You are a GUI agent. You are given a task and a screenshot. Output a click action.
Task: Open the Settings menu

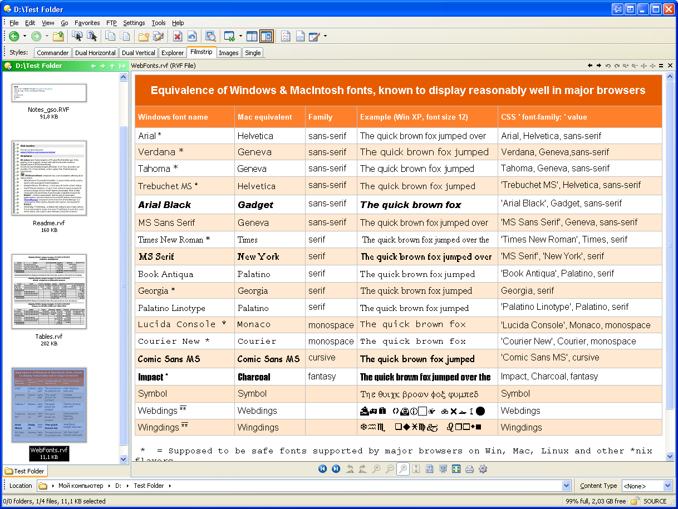tap(134, 23)
